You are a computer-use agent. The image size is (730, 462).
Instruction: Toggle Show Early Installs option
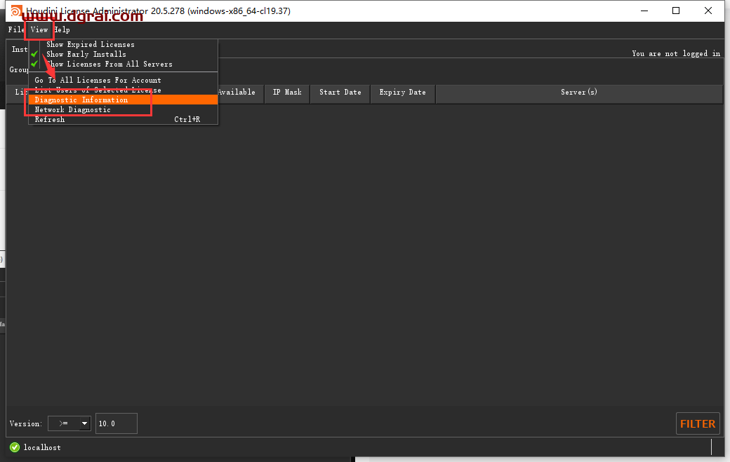point(124,55)
